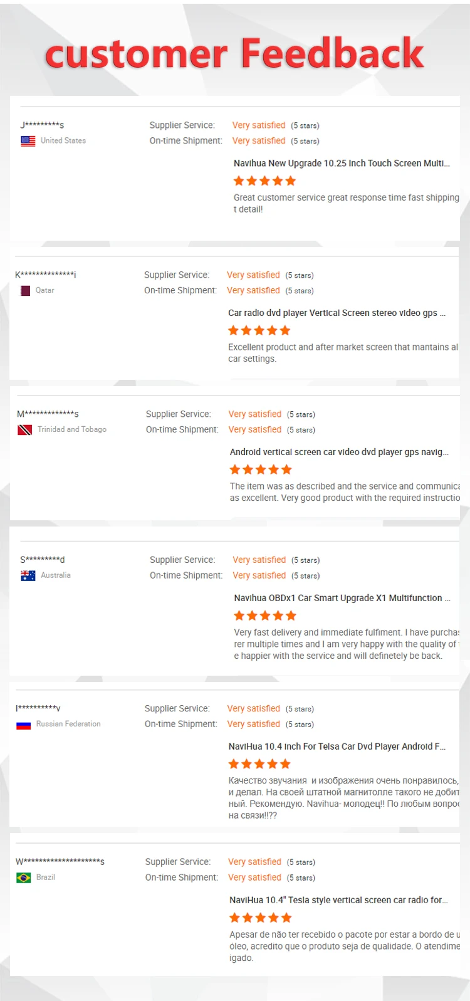Click the Russian Federation flag icon
This screenshot has height=1001, width=470.
24,725
